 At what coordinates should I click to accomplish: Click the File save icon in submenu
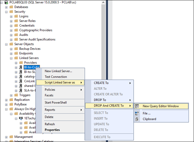pos(137,113)
